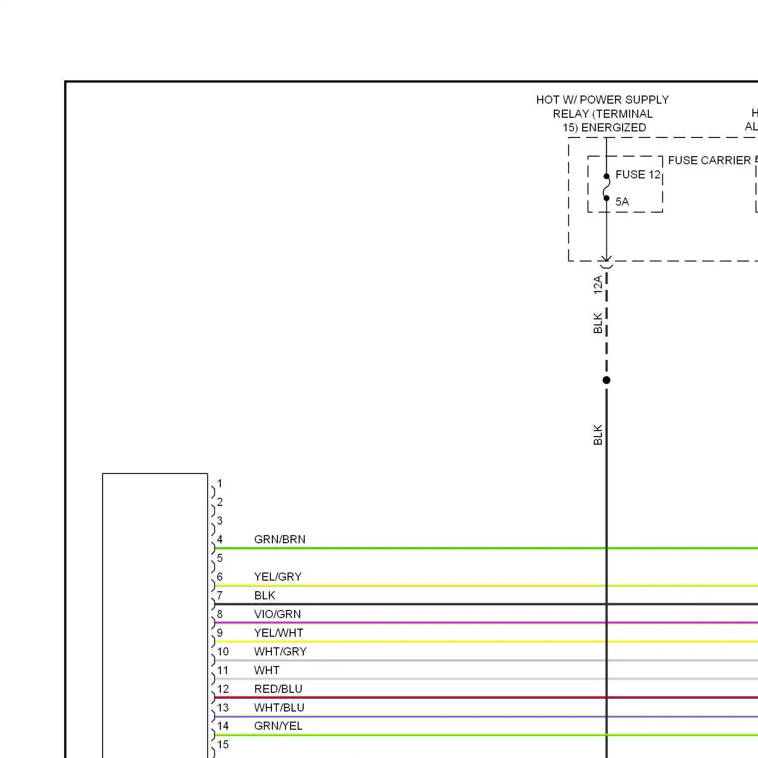
Task: Click the connector arrow symbol below the fuse carrier
Action: [606, 262]
